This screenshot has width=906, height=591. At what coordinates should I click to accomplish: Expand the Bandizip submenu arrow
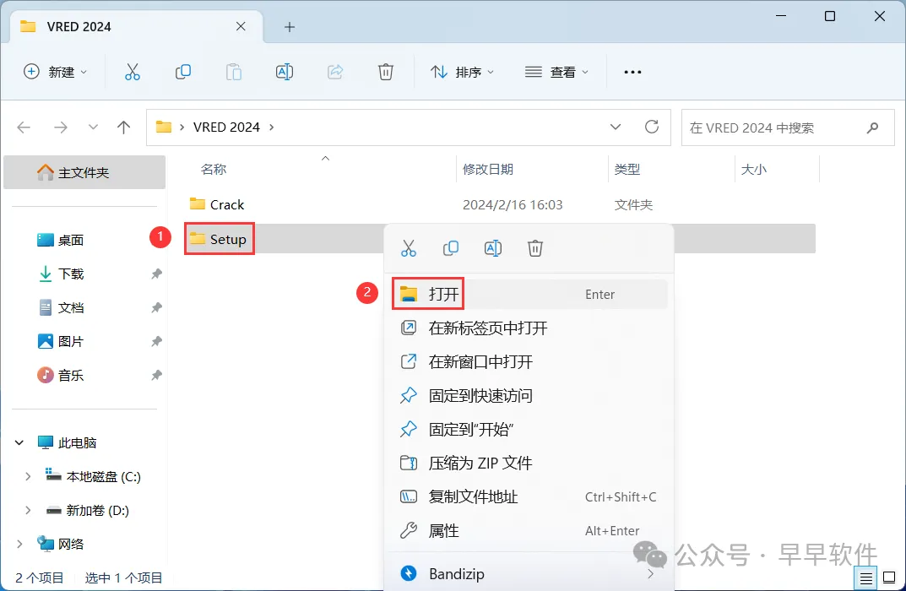651,573
